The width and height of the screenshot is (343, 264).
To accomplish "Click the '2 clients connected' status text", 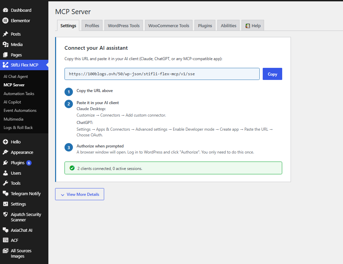I will pyautogui.click(x=110, y=169).
